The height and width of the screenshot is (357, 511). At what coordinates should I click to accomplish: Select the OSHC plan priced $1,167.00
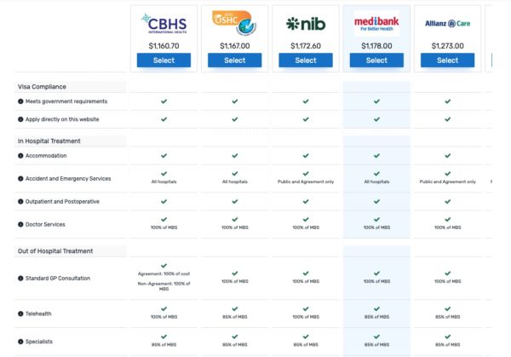point(234,60)
